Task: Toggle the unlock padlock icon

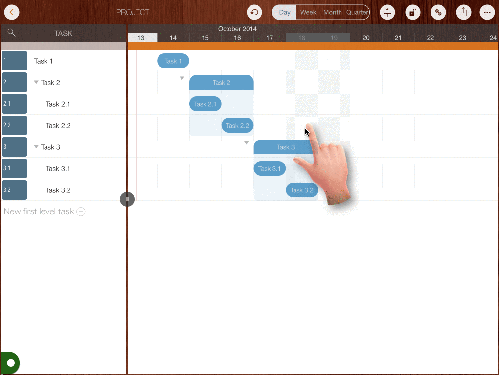Action: (x=413, y=12)
